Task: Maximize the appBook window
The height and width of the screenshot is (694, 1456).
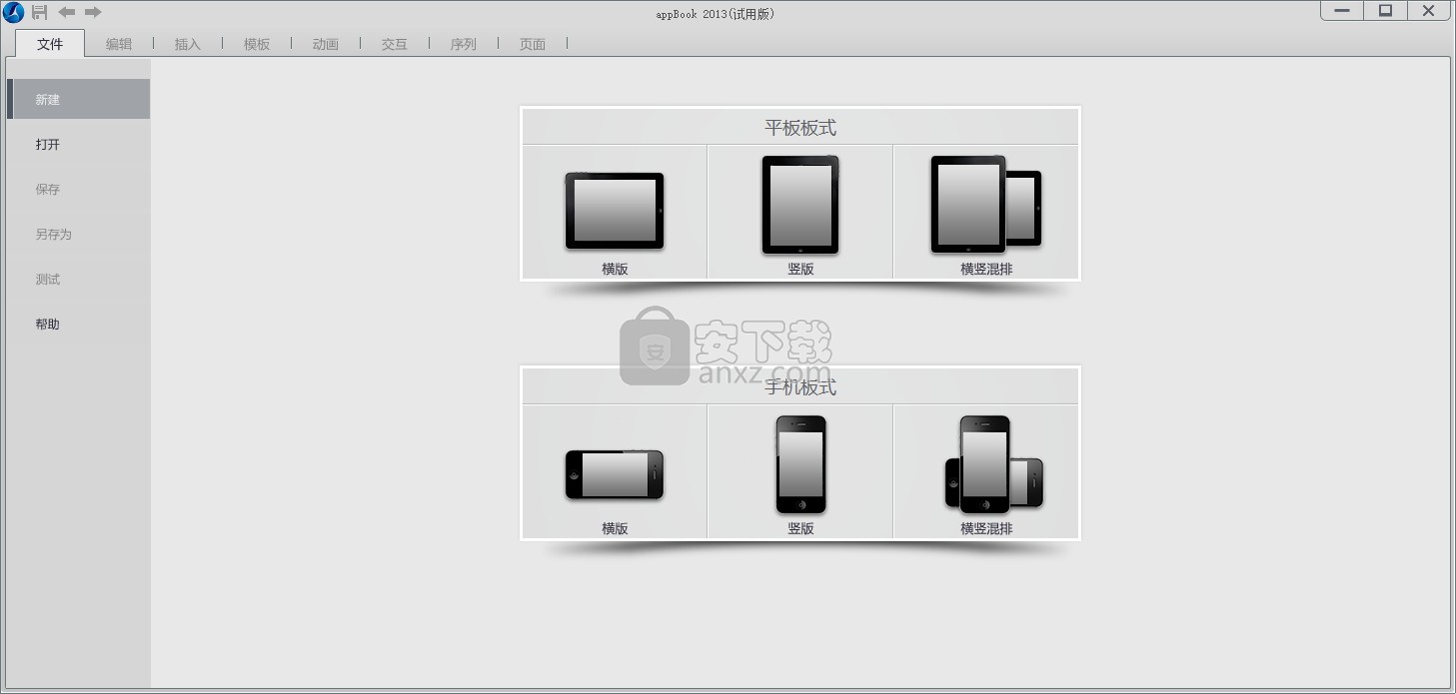Action: click(1386, 11)
